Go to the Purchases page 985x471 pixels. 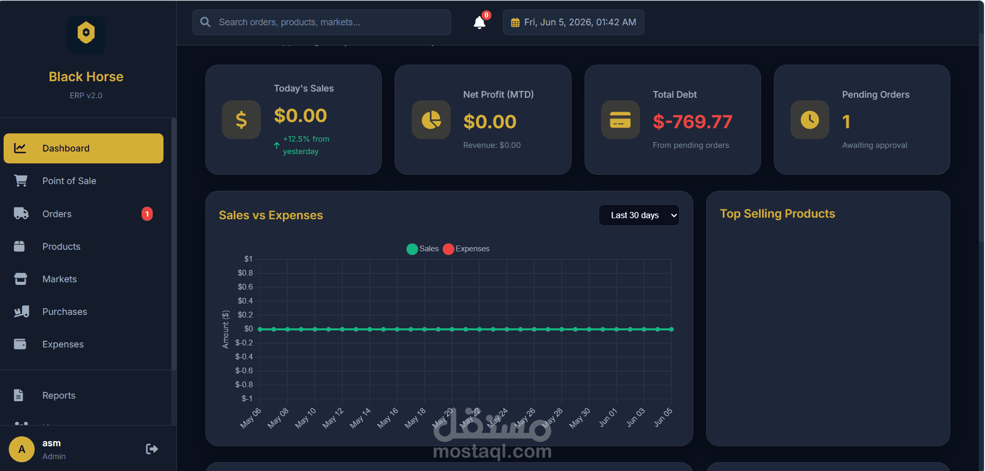(83, 312)
